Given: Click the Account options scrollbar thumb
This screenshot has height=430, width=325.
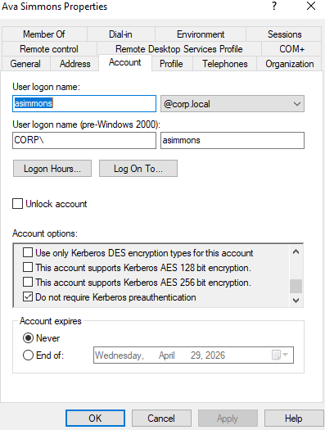Looking at the screenshot, I should [296, 287].
